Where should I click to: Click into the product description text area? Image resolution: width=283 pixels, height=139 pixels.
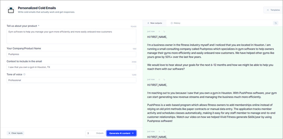coord(71,36)
